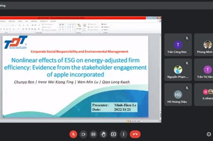The width and height of the screenshot is (213, 141).
Task: Unmute the microphone in the call bar
Action: 73,134
